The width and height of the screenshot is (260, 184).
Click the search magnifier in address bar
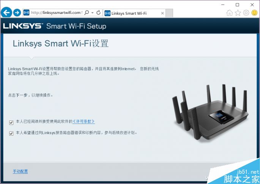point(87,12)
